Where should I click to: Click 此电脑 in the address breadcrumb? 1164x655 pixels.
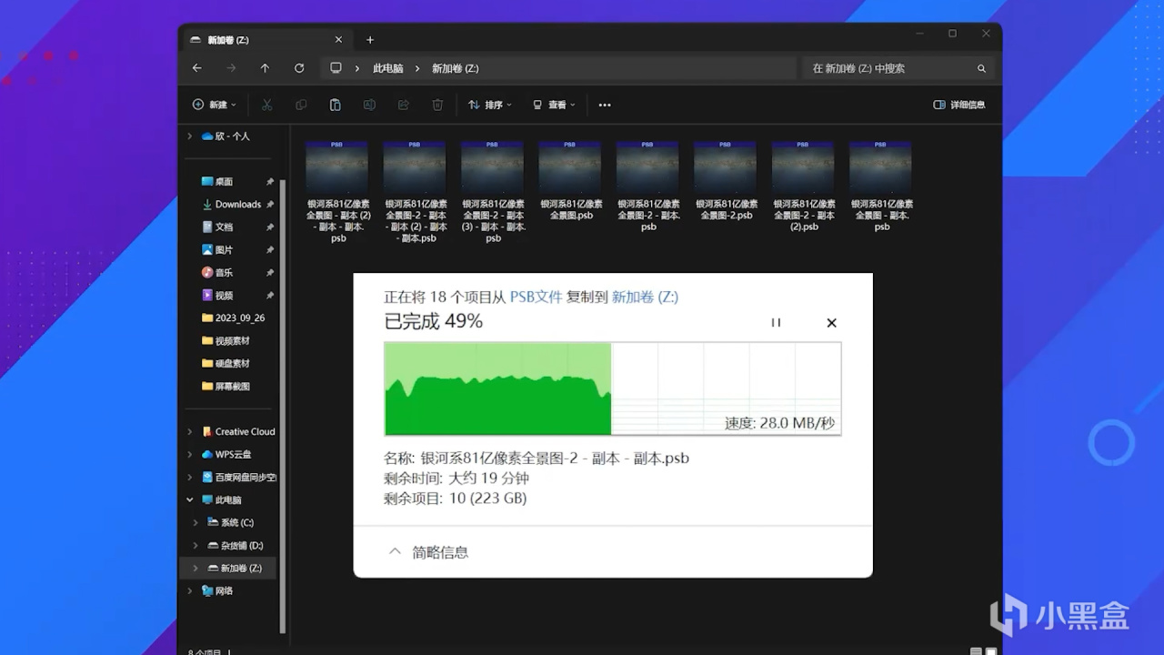coord(388,68)
